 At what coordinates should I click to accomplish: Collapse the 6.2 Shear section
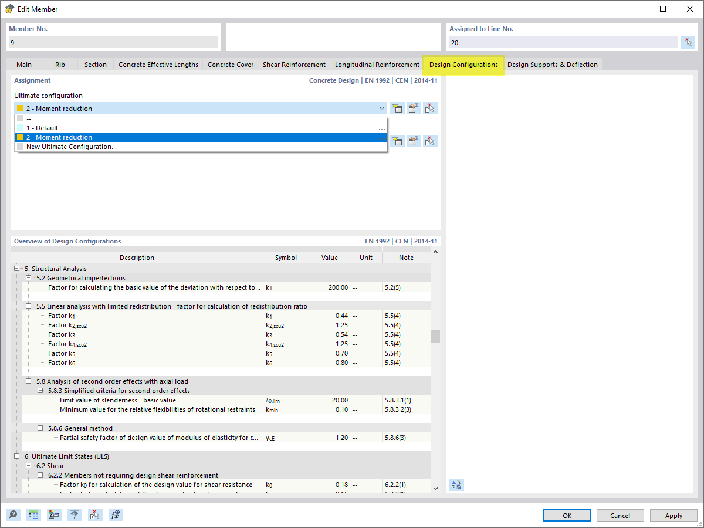click(x=28, y=465)
